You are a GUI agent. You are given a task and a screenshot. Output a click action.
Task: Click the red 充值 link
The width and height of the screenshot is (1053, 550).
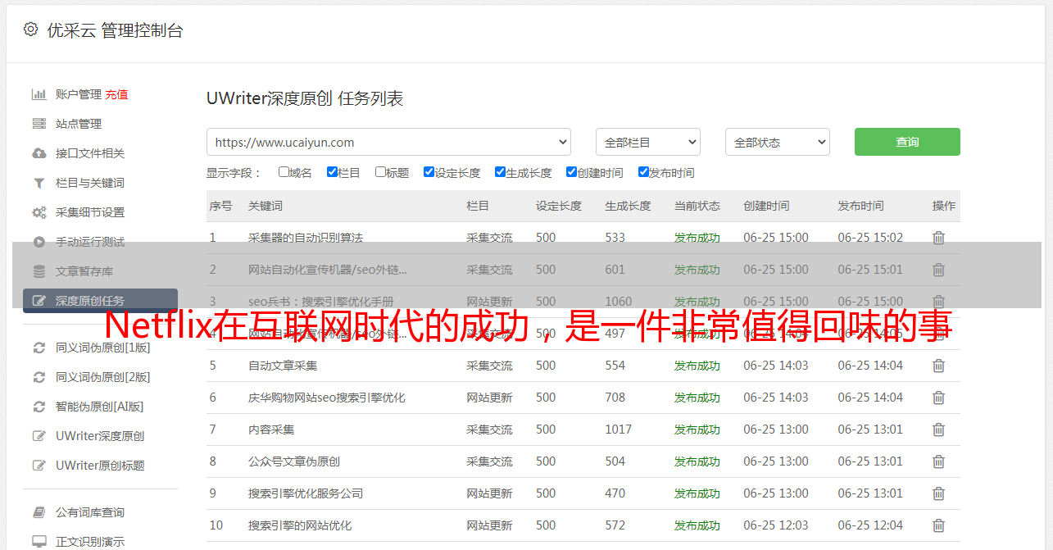116,94
